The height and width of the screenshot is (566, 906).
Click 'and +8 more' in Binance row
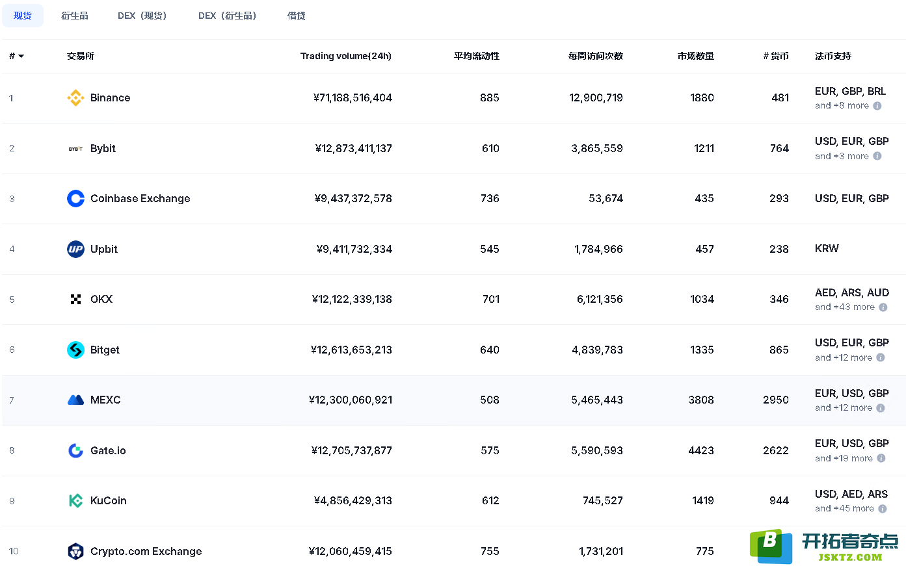[x=842, y=106]
